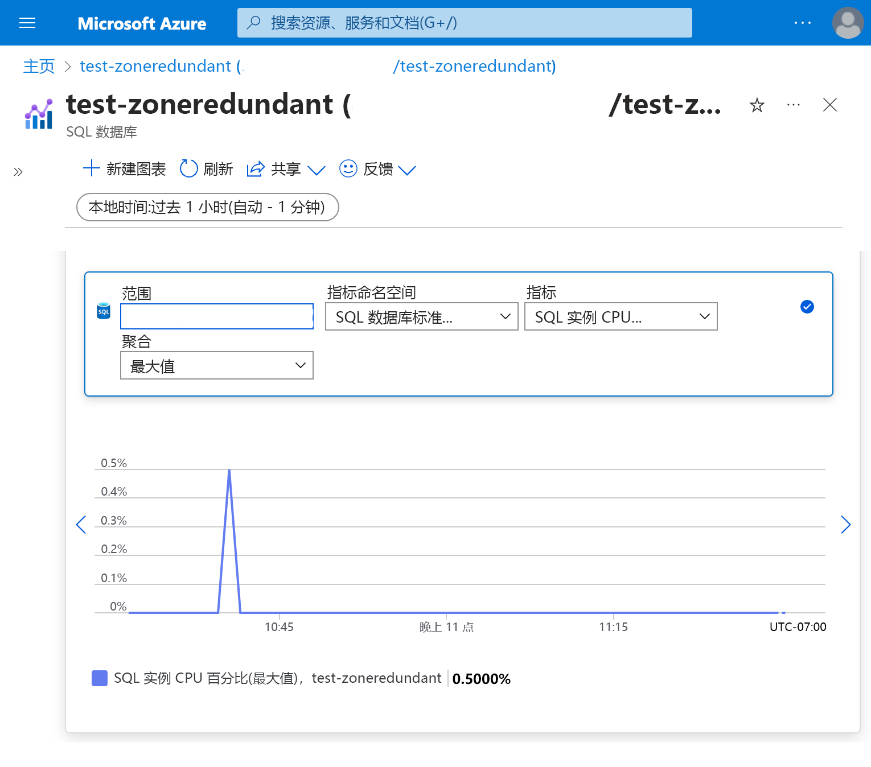Screen dimensions: 871x767
Task: Expand the collapsed side menu chevrons
Action: [18, 172]
